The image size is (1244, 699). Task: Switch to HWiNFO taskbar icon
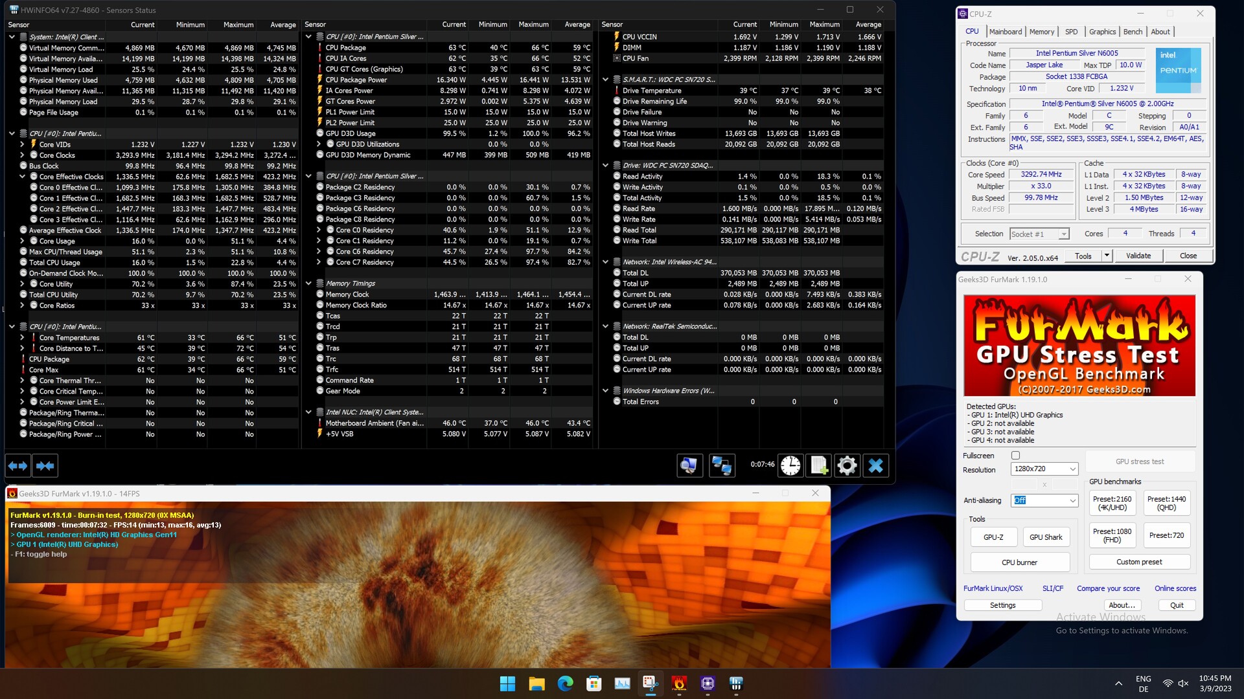(x=736, y=683)
